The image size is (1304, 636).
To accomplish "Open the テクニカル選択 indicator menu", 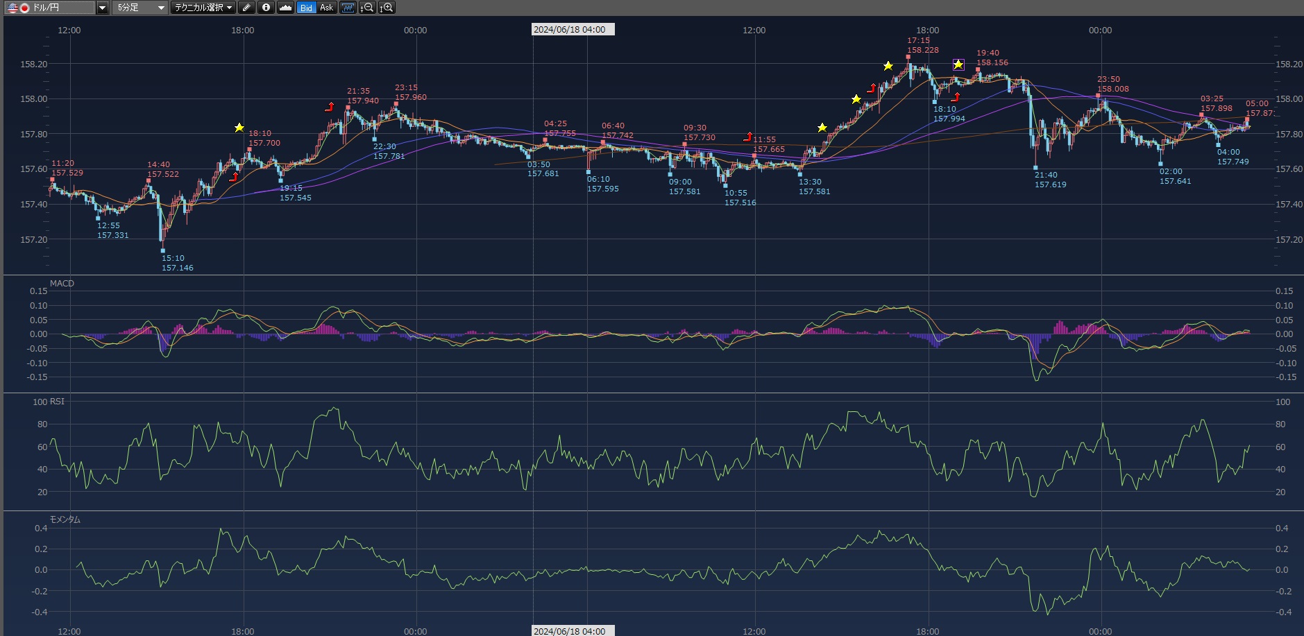I will point(203,8).
